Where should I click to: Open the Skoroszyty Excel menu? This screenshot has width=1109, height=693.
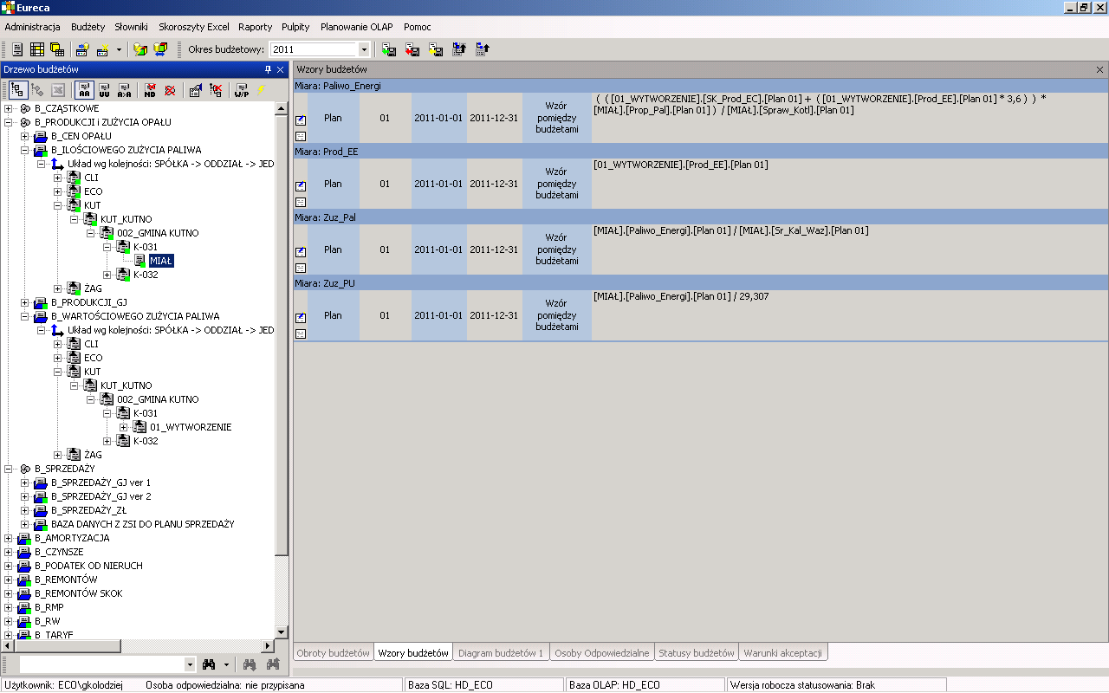tap(194, 27)
